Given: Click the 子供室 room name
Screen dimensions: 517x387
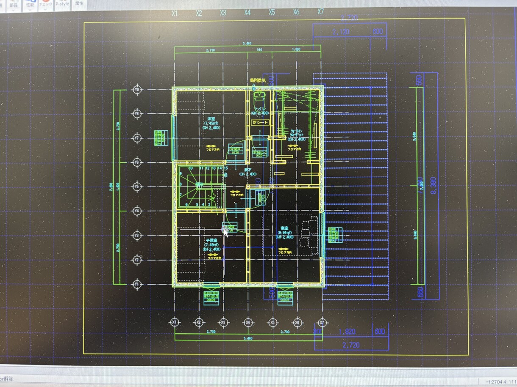Looking at the screenshot, I should click(x=211, y=240).
